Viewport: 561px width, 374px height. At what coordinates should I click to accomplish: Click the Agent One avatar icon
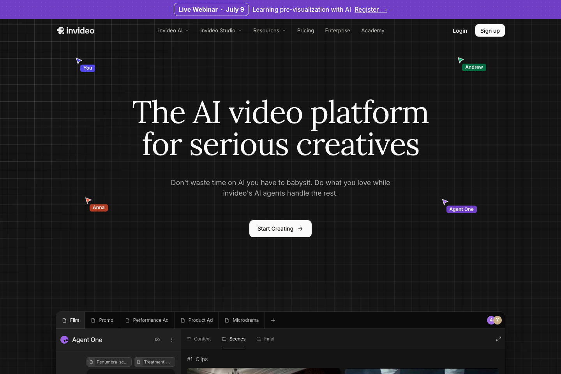[x=65, y=340]
